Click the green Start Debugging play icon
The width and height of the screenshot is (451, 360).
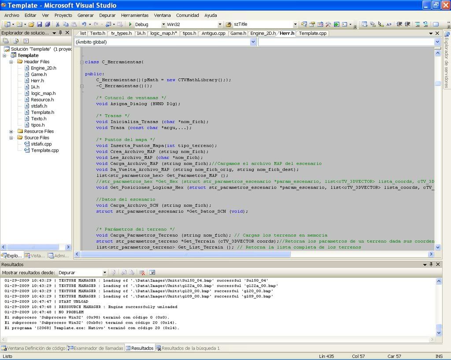(x=130, y=25)
